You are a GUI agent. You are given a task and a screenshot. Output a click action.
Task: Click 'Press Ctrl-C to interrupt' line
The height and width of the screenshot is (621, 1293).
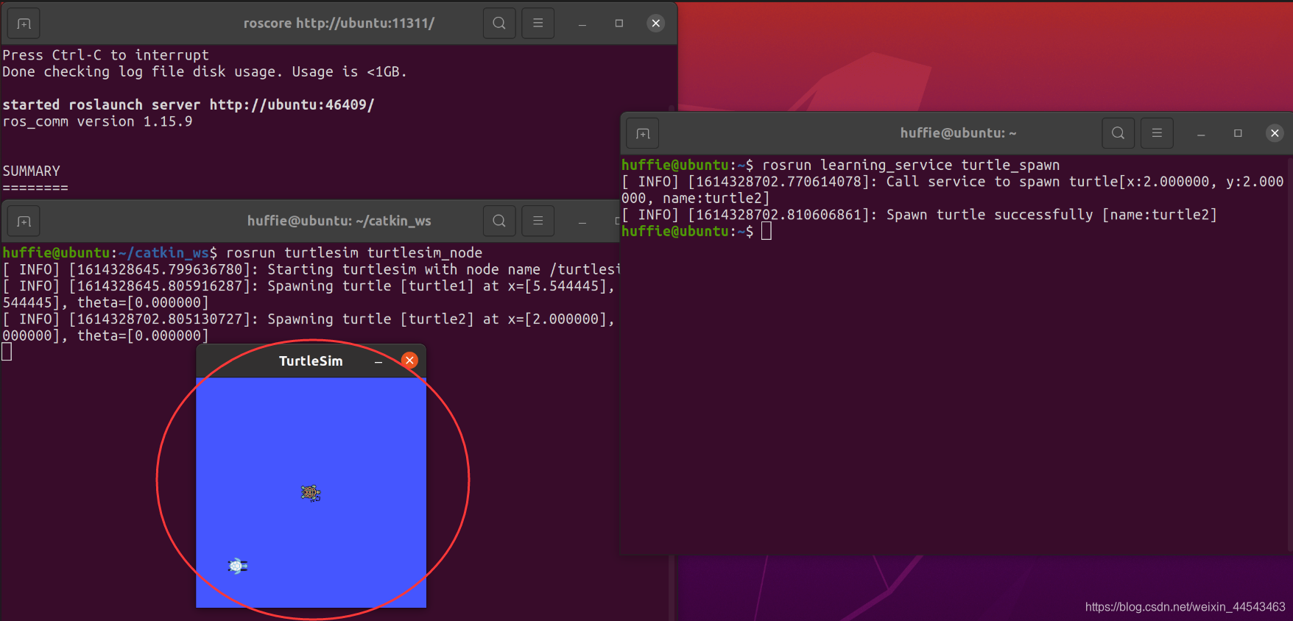(x=106, y=55)
